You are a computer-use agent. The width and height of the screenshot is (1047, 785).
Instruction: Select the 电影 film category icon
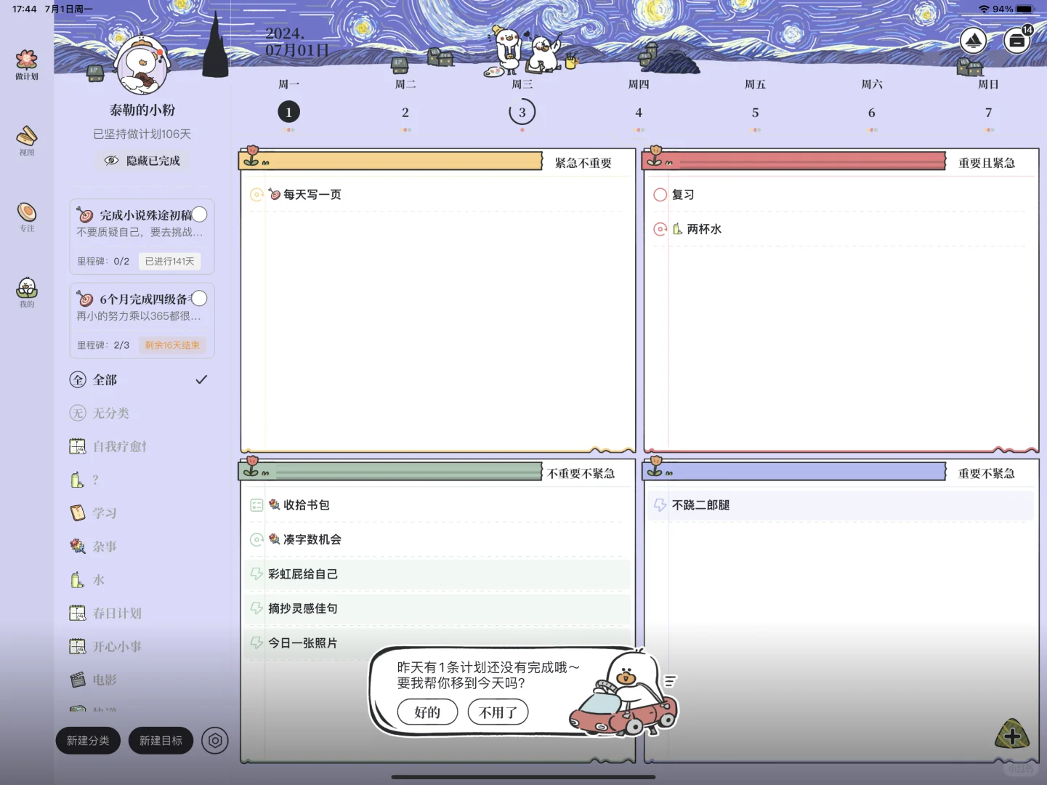(77, 679)
